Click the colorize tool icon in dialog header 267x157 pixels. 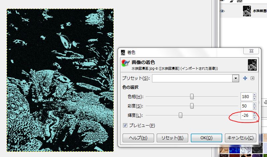(126, 63)
